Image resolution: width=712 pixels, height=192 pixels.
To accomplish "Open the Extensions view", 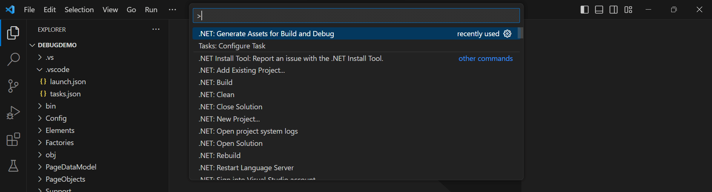I will point(13,139).
